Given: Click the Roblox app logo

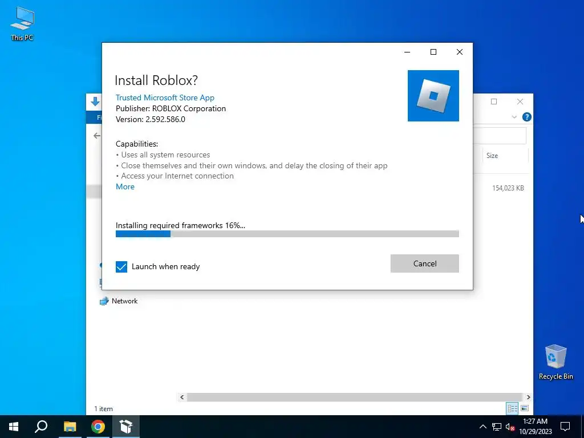Looking at the screenshot, I should point(433,96).
